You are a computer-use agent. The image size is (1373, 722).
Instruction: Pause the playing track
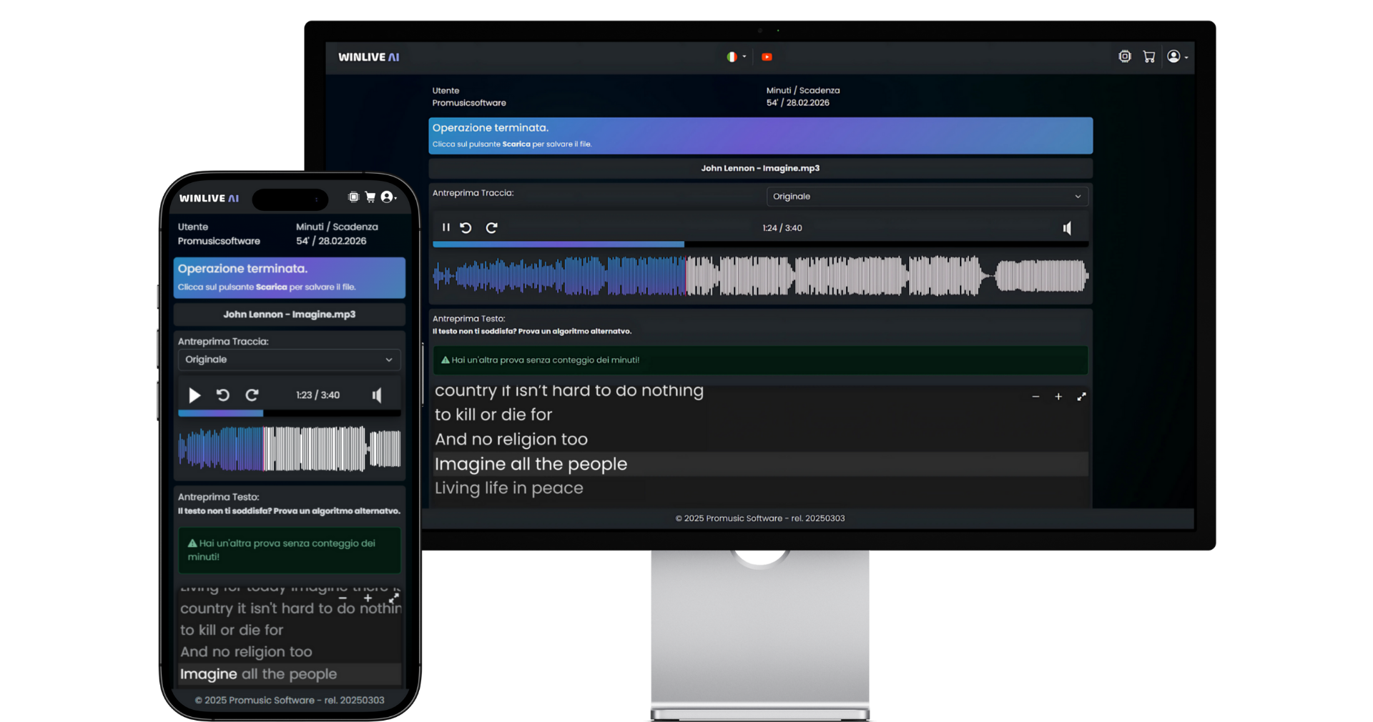[445, 227]
